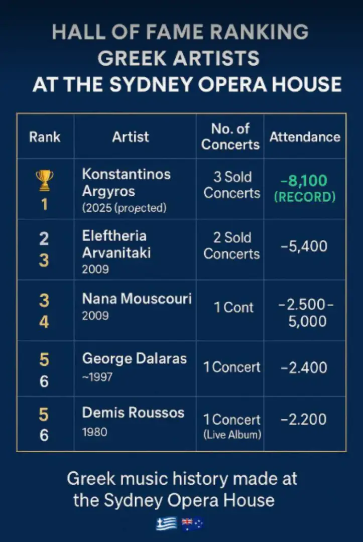Click the No. of Concerts header
This screenshot has width=363, height=542.
[230, 137]
